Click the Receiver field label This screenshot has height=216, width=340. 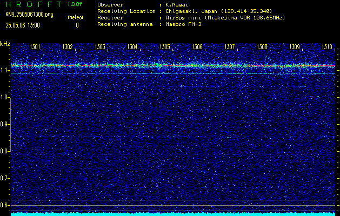pos(110,17)
